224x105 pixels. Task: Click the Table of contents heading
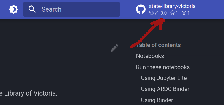click(158, 45)
